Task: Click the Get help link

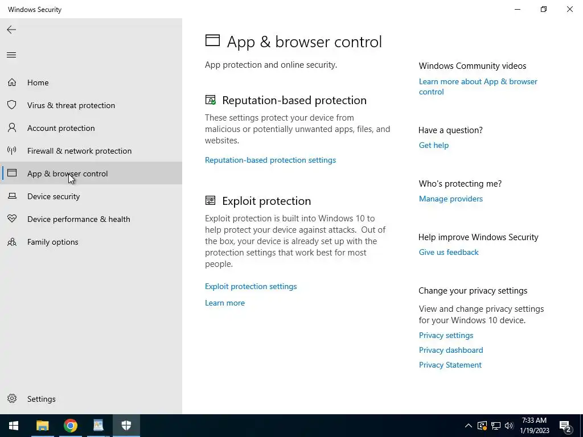Action: point(433,145)
